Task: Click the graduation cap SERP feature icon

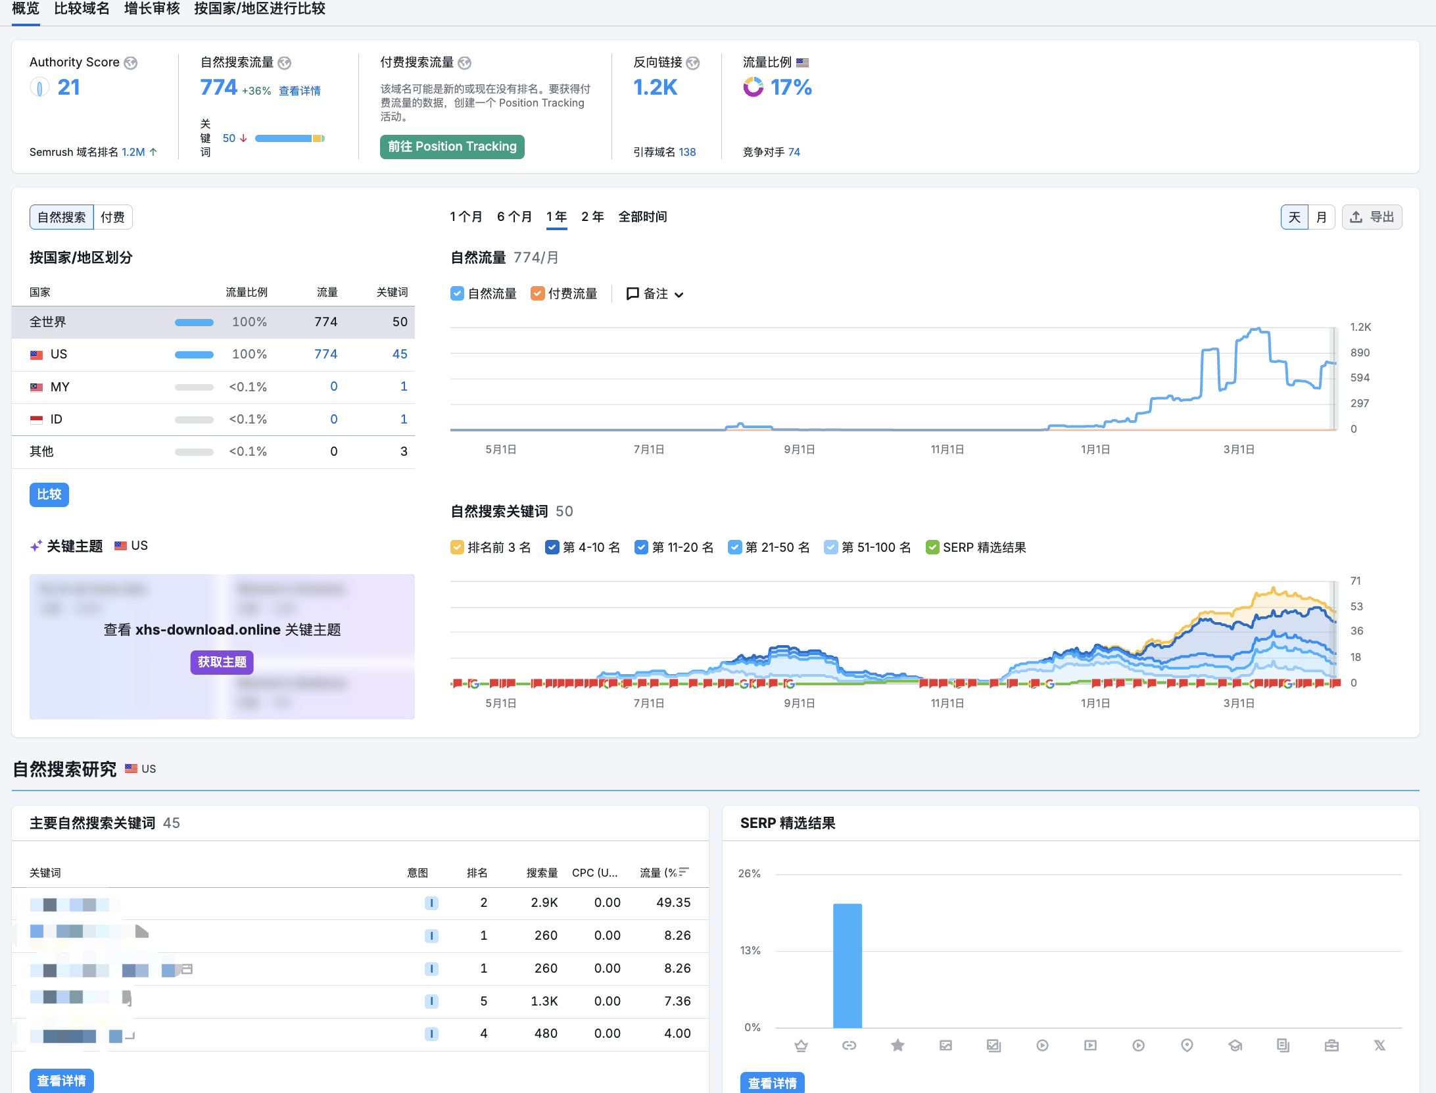Action: coord(1235,1046)
